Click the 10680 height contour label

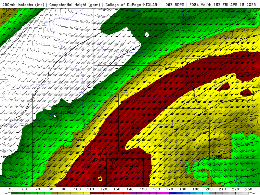coord(217,156)
